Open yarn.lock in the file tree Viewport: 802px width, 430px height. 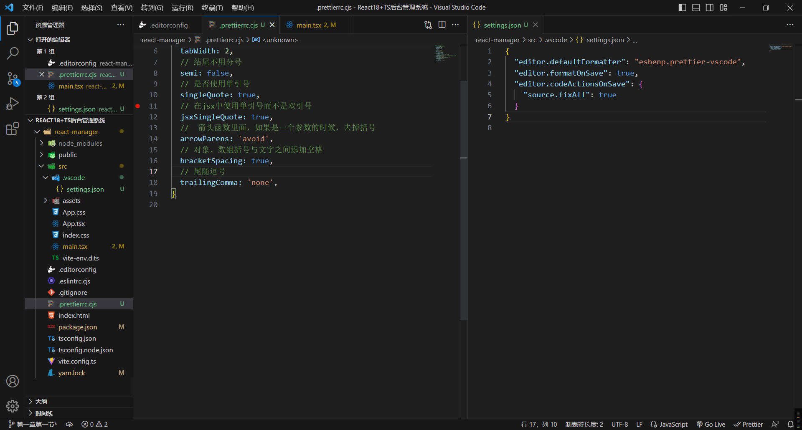click(x=71, y=373)
